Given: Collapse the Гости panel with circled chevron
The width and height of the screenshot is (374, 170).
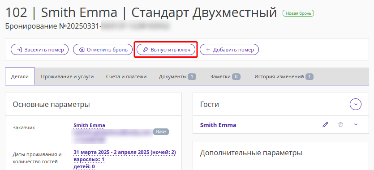Looking at the screenshot, I should point(356,104).
